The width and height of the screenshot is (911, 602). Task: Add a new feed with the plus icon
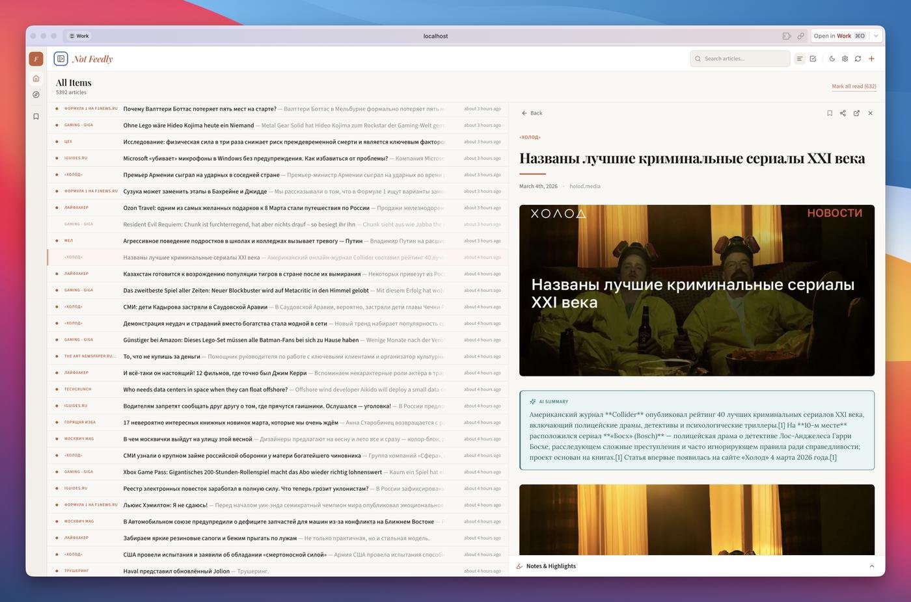tap(871, 59)
